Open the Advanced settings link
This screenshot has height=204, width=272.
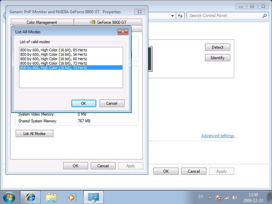(x=218, y=135)
